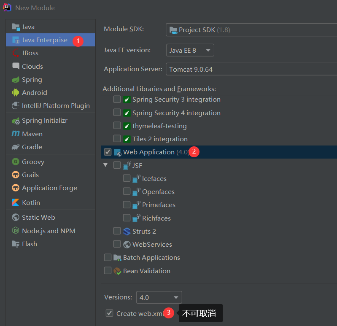Check the Primefaces checkbox
The image size is (337, 326).
tap(127, 205)
